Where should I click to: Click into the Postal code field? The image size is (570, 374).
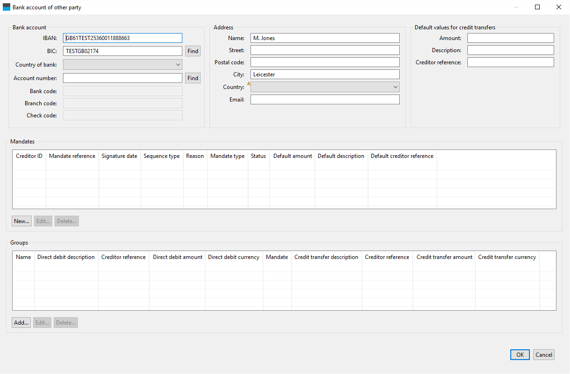click(325, 62)
